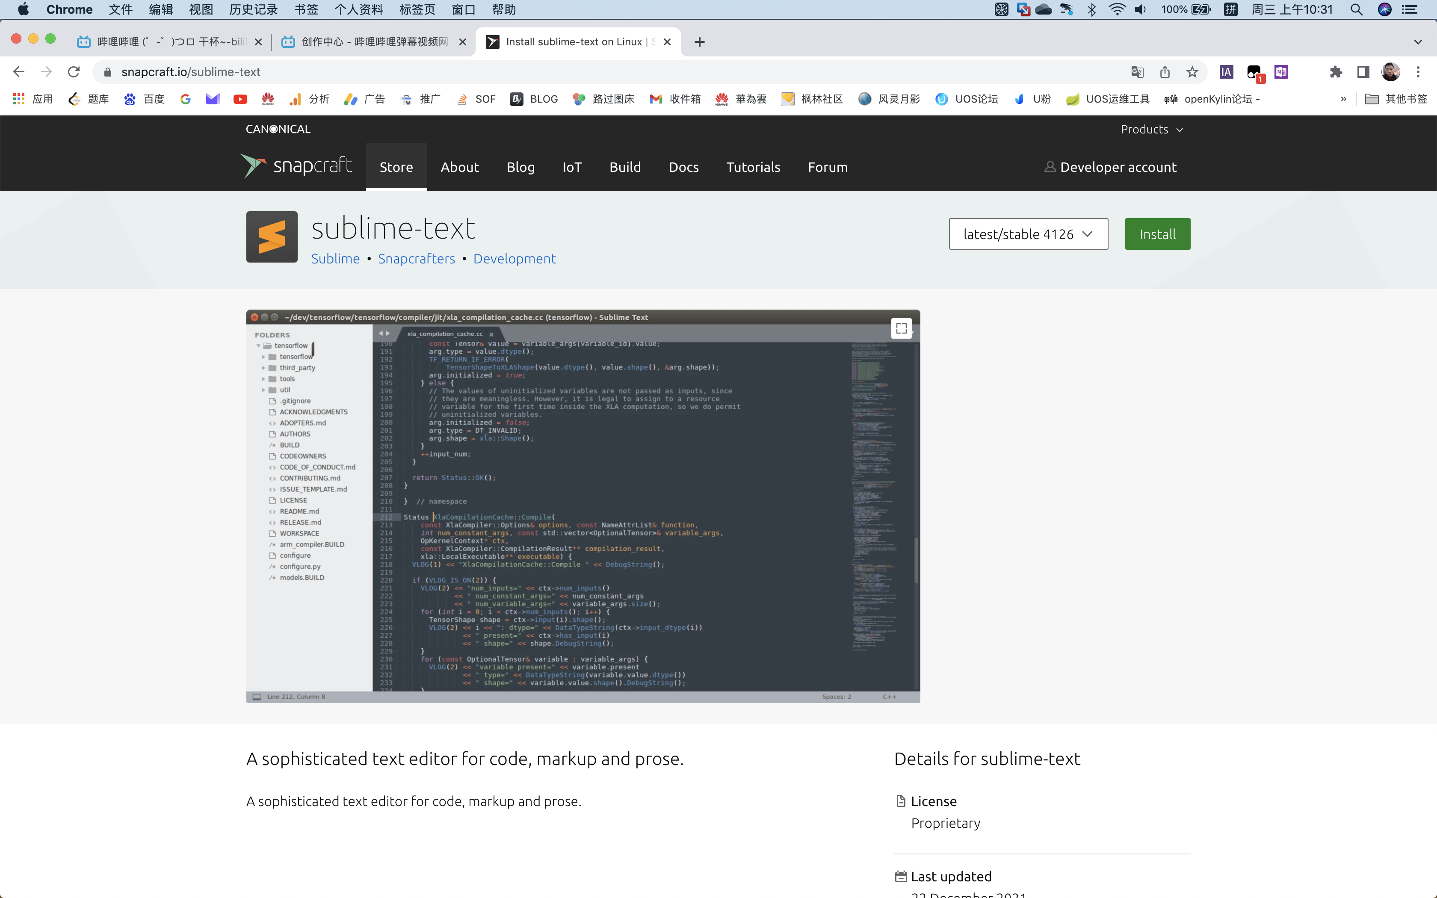Image resolution: width=1437 pixels, height=898 pixels.
Task: Open the 枫林社区 bookmark
Action: click(x=811, y=99)
